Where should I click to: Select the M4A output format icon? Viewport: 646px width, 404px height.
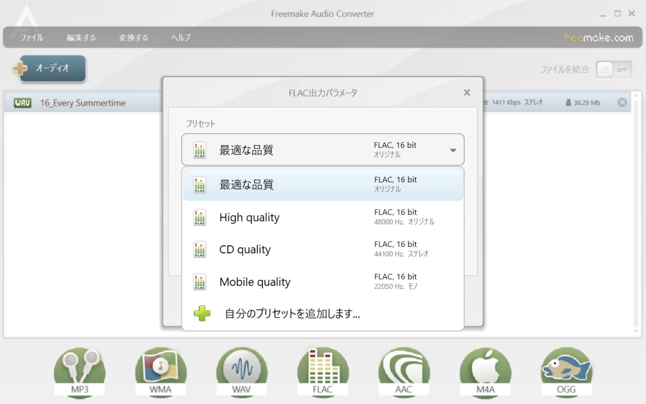(x=485, y=370)
